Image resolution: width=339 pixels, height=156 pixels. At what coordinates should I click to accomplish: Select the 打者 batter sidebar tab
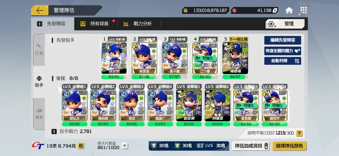(x=39, y=50)
